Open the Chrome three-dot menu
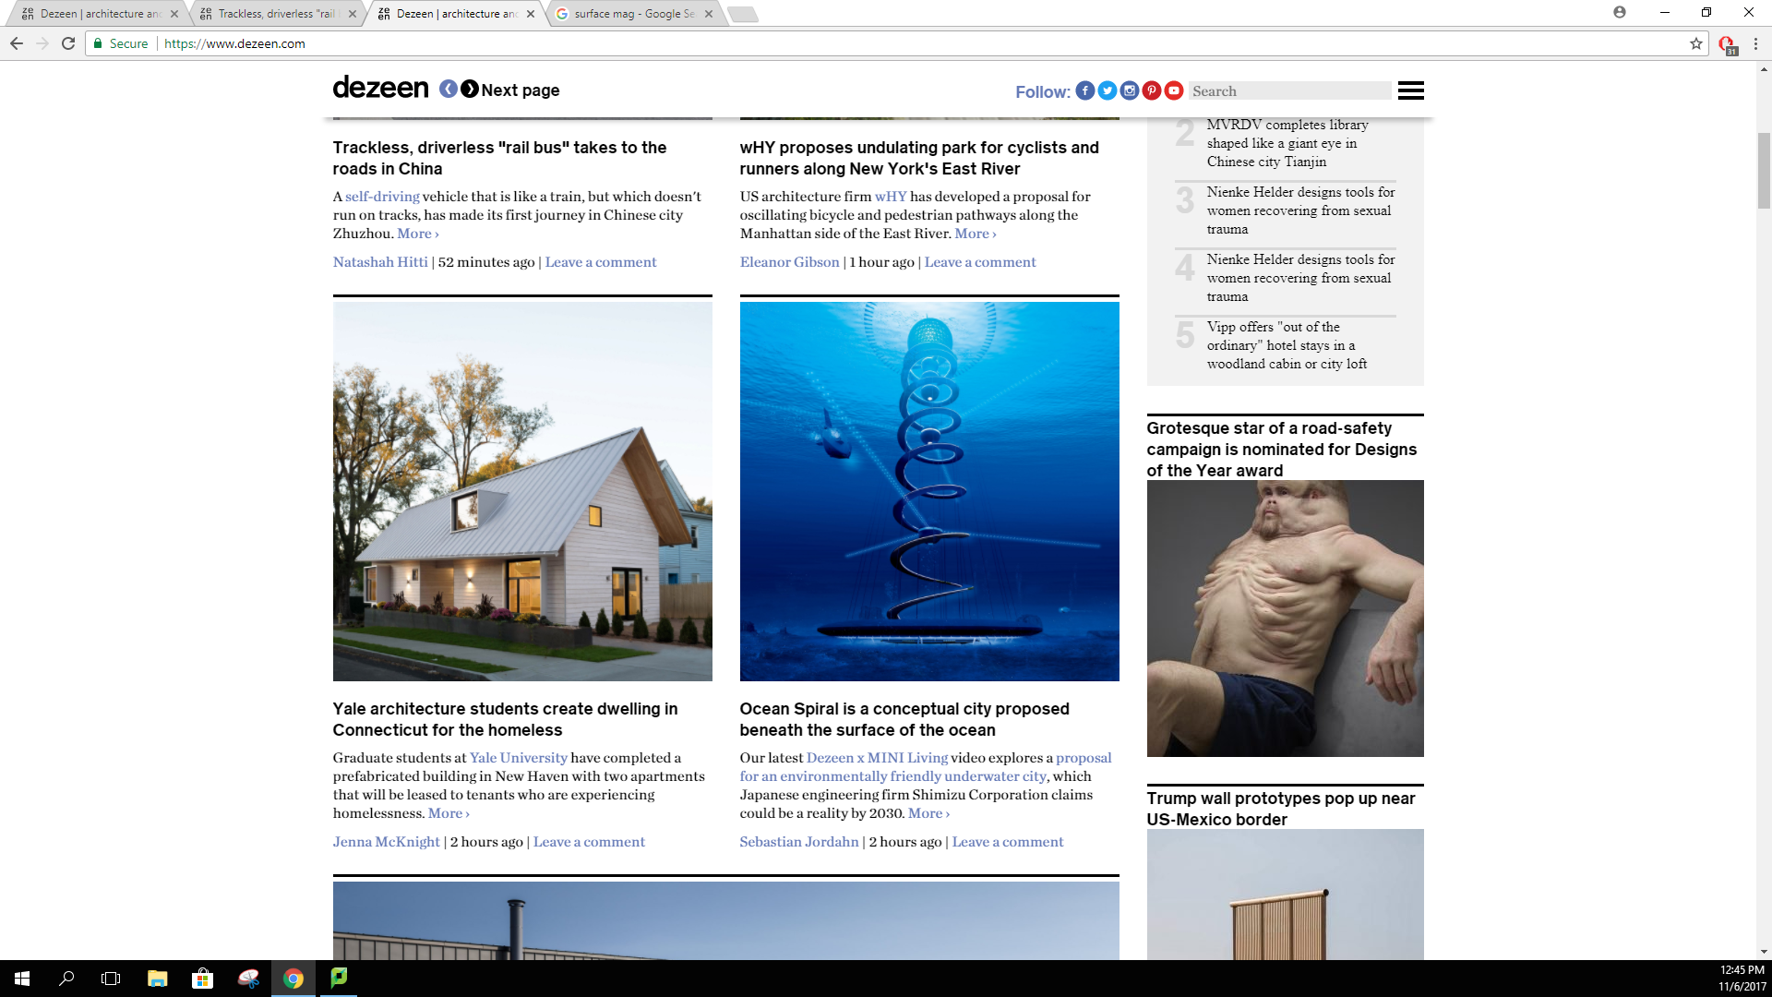The width and height of the screenshot is (1772, 997). click(x=1755, y=43)
